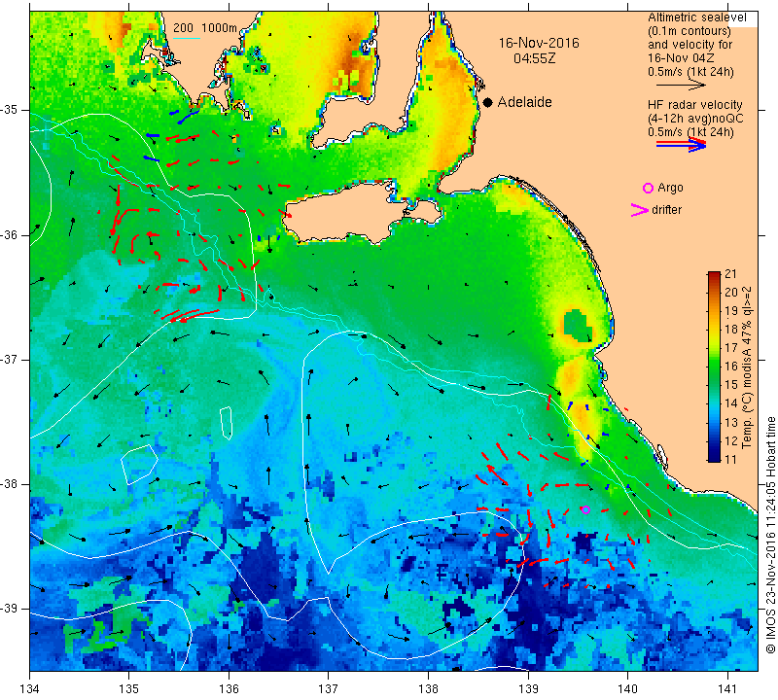This screenshot has height=700, width=778.
Task: Click the '139' longitude axis label
Action: [x=528, y=688]
